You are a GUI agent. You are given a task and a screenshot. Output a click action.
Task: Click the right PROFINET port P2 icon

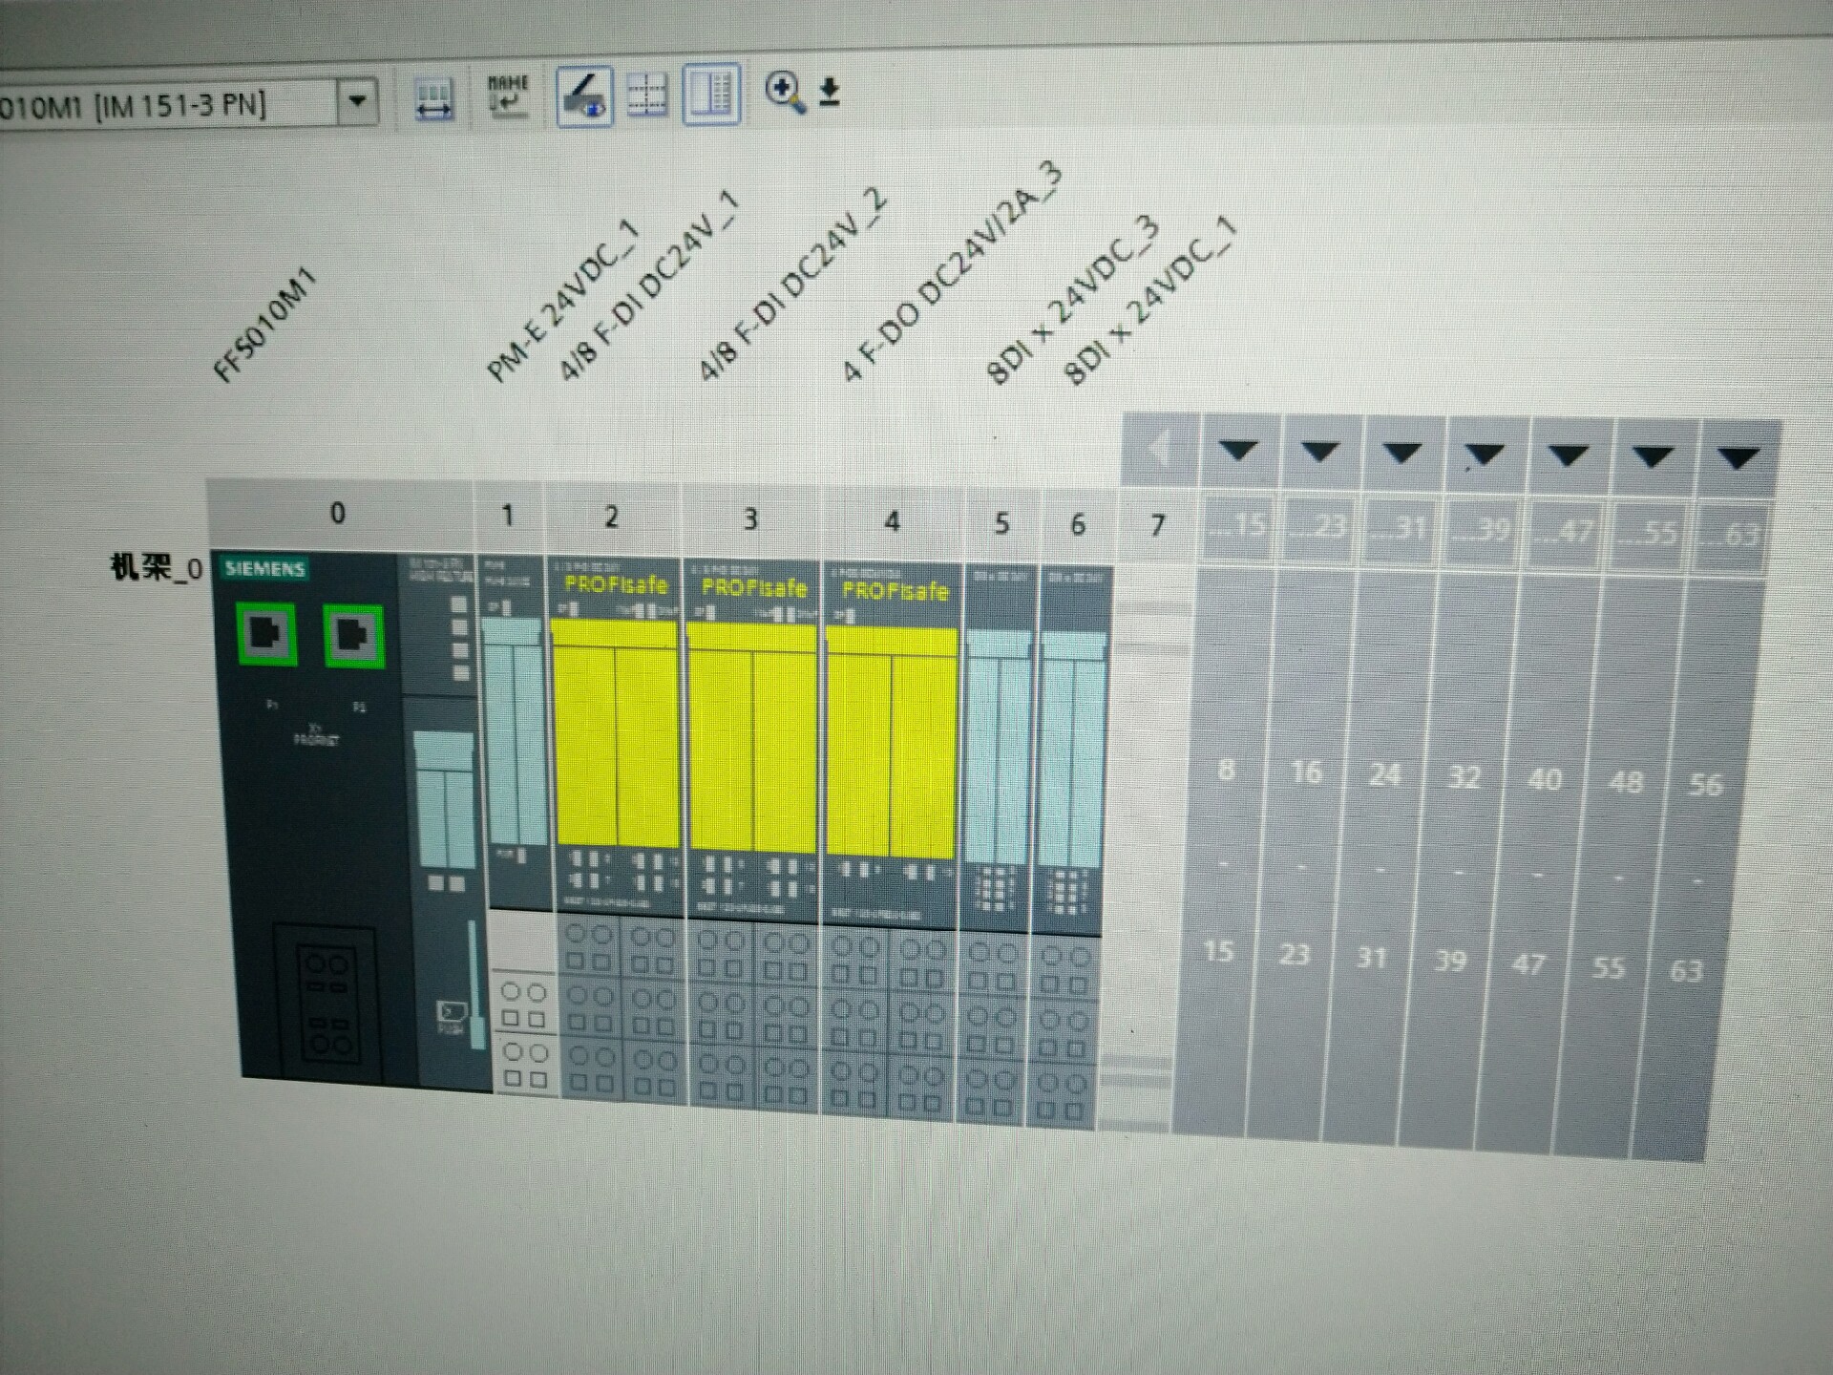coord(353,636)
